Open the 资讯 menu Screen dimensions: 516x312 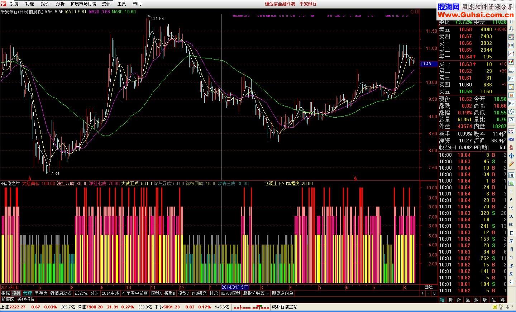click(x=106, y=4)
